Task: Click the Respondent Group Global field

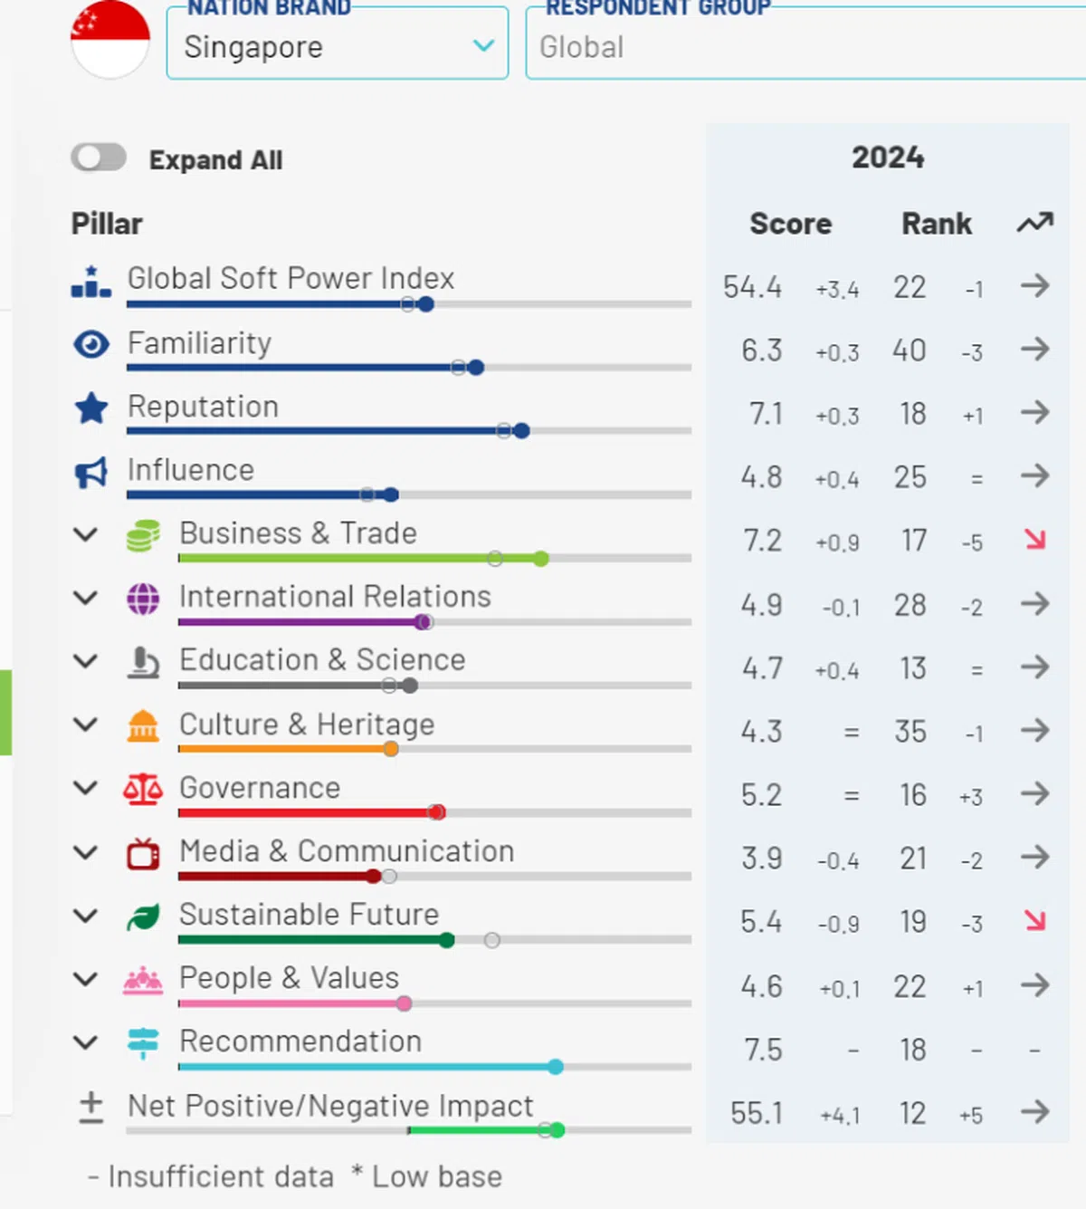Action: point(805,47)
